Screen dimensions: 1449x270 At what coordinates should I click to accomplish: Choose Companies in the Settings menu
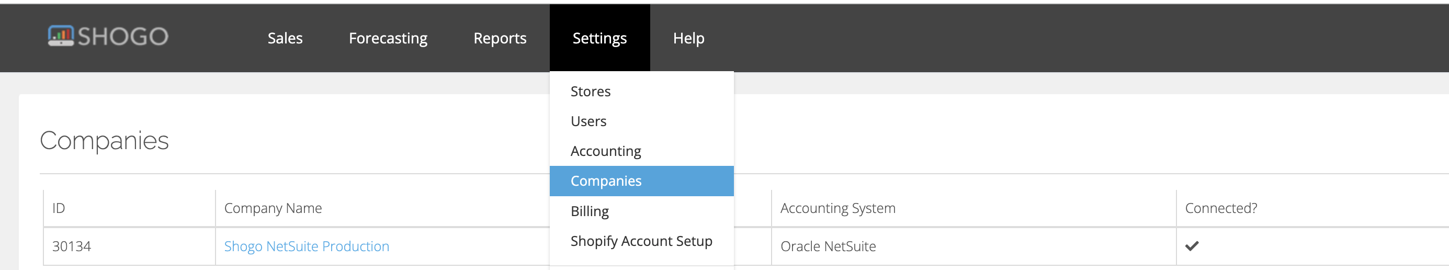tap(641, 181)
